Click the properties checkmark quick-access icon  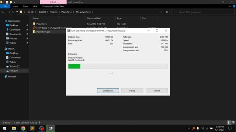tap(7, 2)
